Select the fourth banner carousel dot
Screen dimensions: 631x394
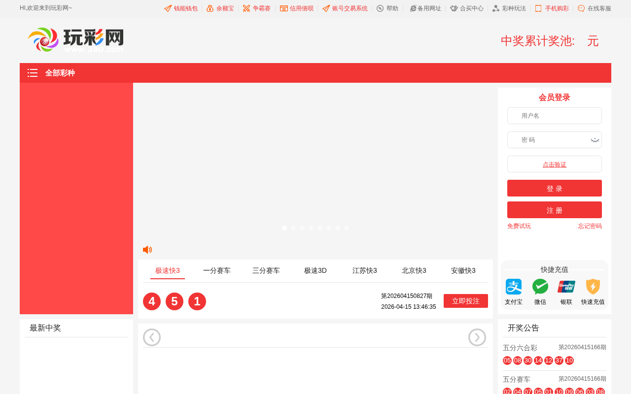coord(311,228)
